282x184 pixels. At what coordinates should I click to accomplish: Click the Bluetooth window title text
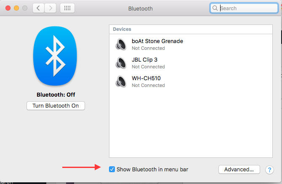[140, 8]
